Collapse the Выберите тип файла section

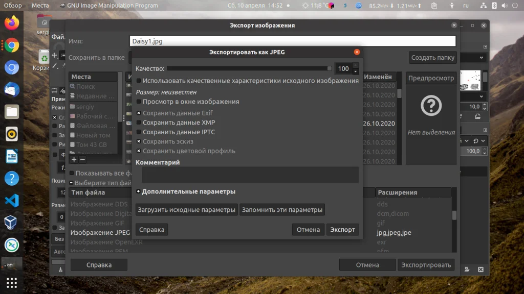click(x=71, y=183)
